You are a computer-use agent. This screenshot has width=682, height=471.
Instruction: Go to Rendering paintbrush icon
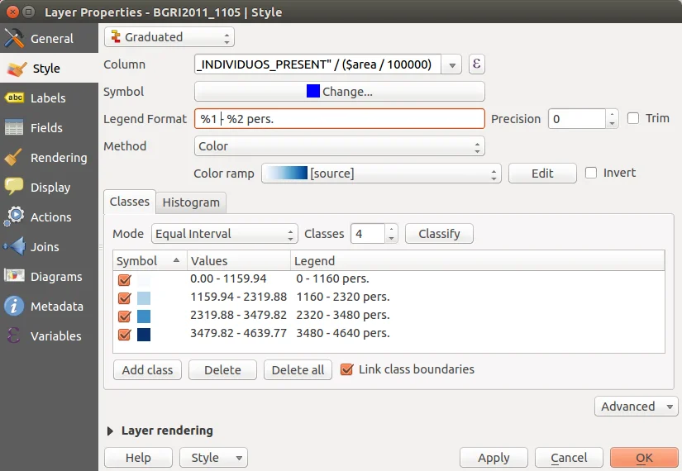15,158
